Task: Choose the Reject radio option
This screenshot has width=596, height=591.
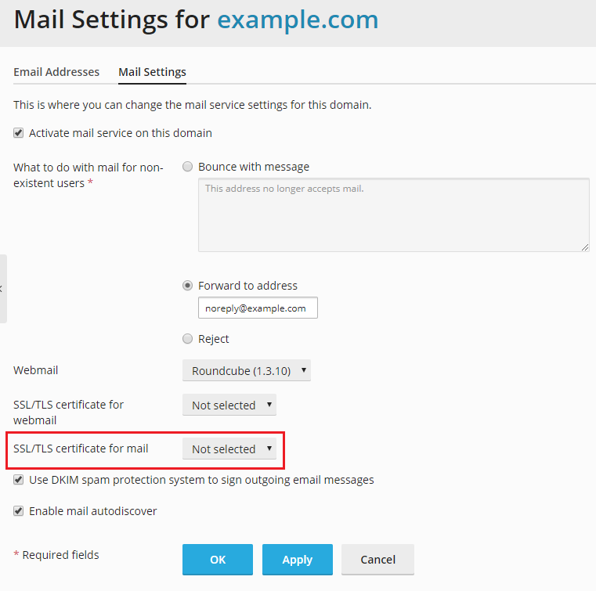Action: [x=187, y=339]
